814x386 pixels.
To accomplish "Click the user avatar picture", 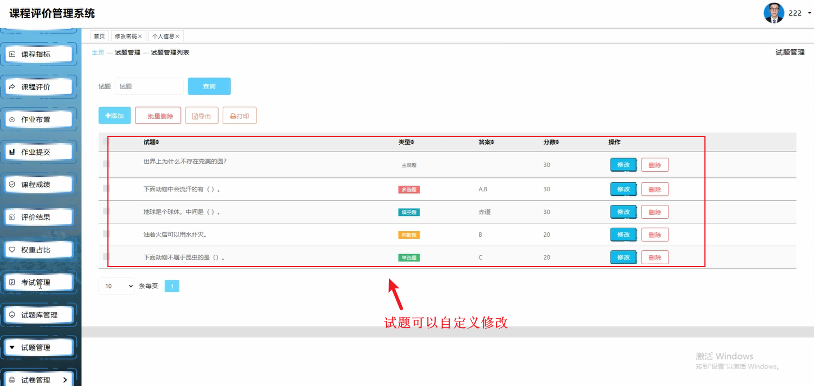I will pyautogui.click(x=774, y=13).
